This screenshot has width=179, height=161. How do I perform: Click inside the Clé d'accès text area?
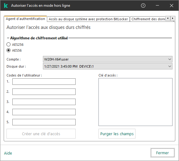click(x=135, y=102)
